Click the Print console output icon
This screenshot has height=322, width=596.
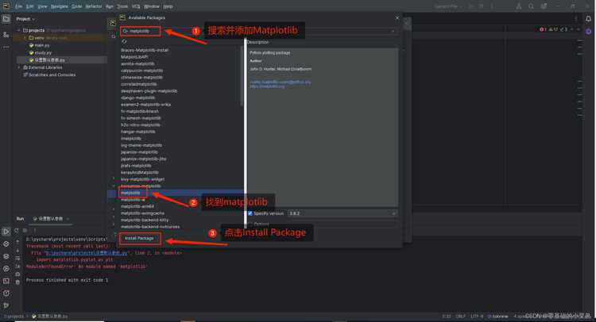(17, 274)
